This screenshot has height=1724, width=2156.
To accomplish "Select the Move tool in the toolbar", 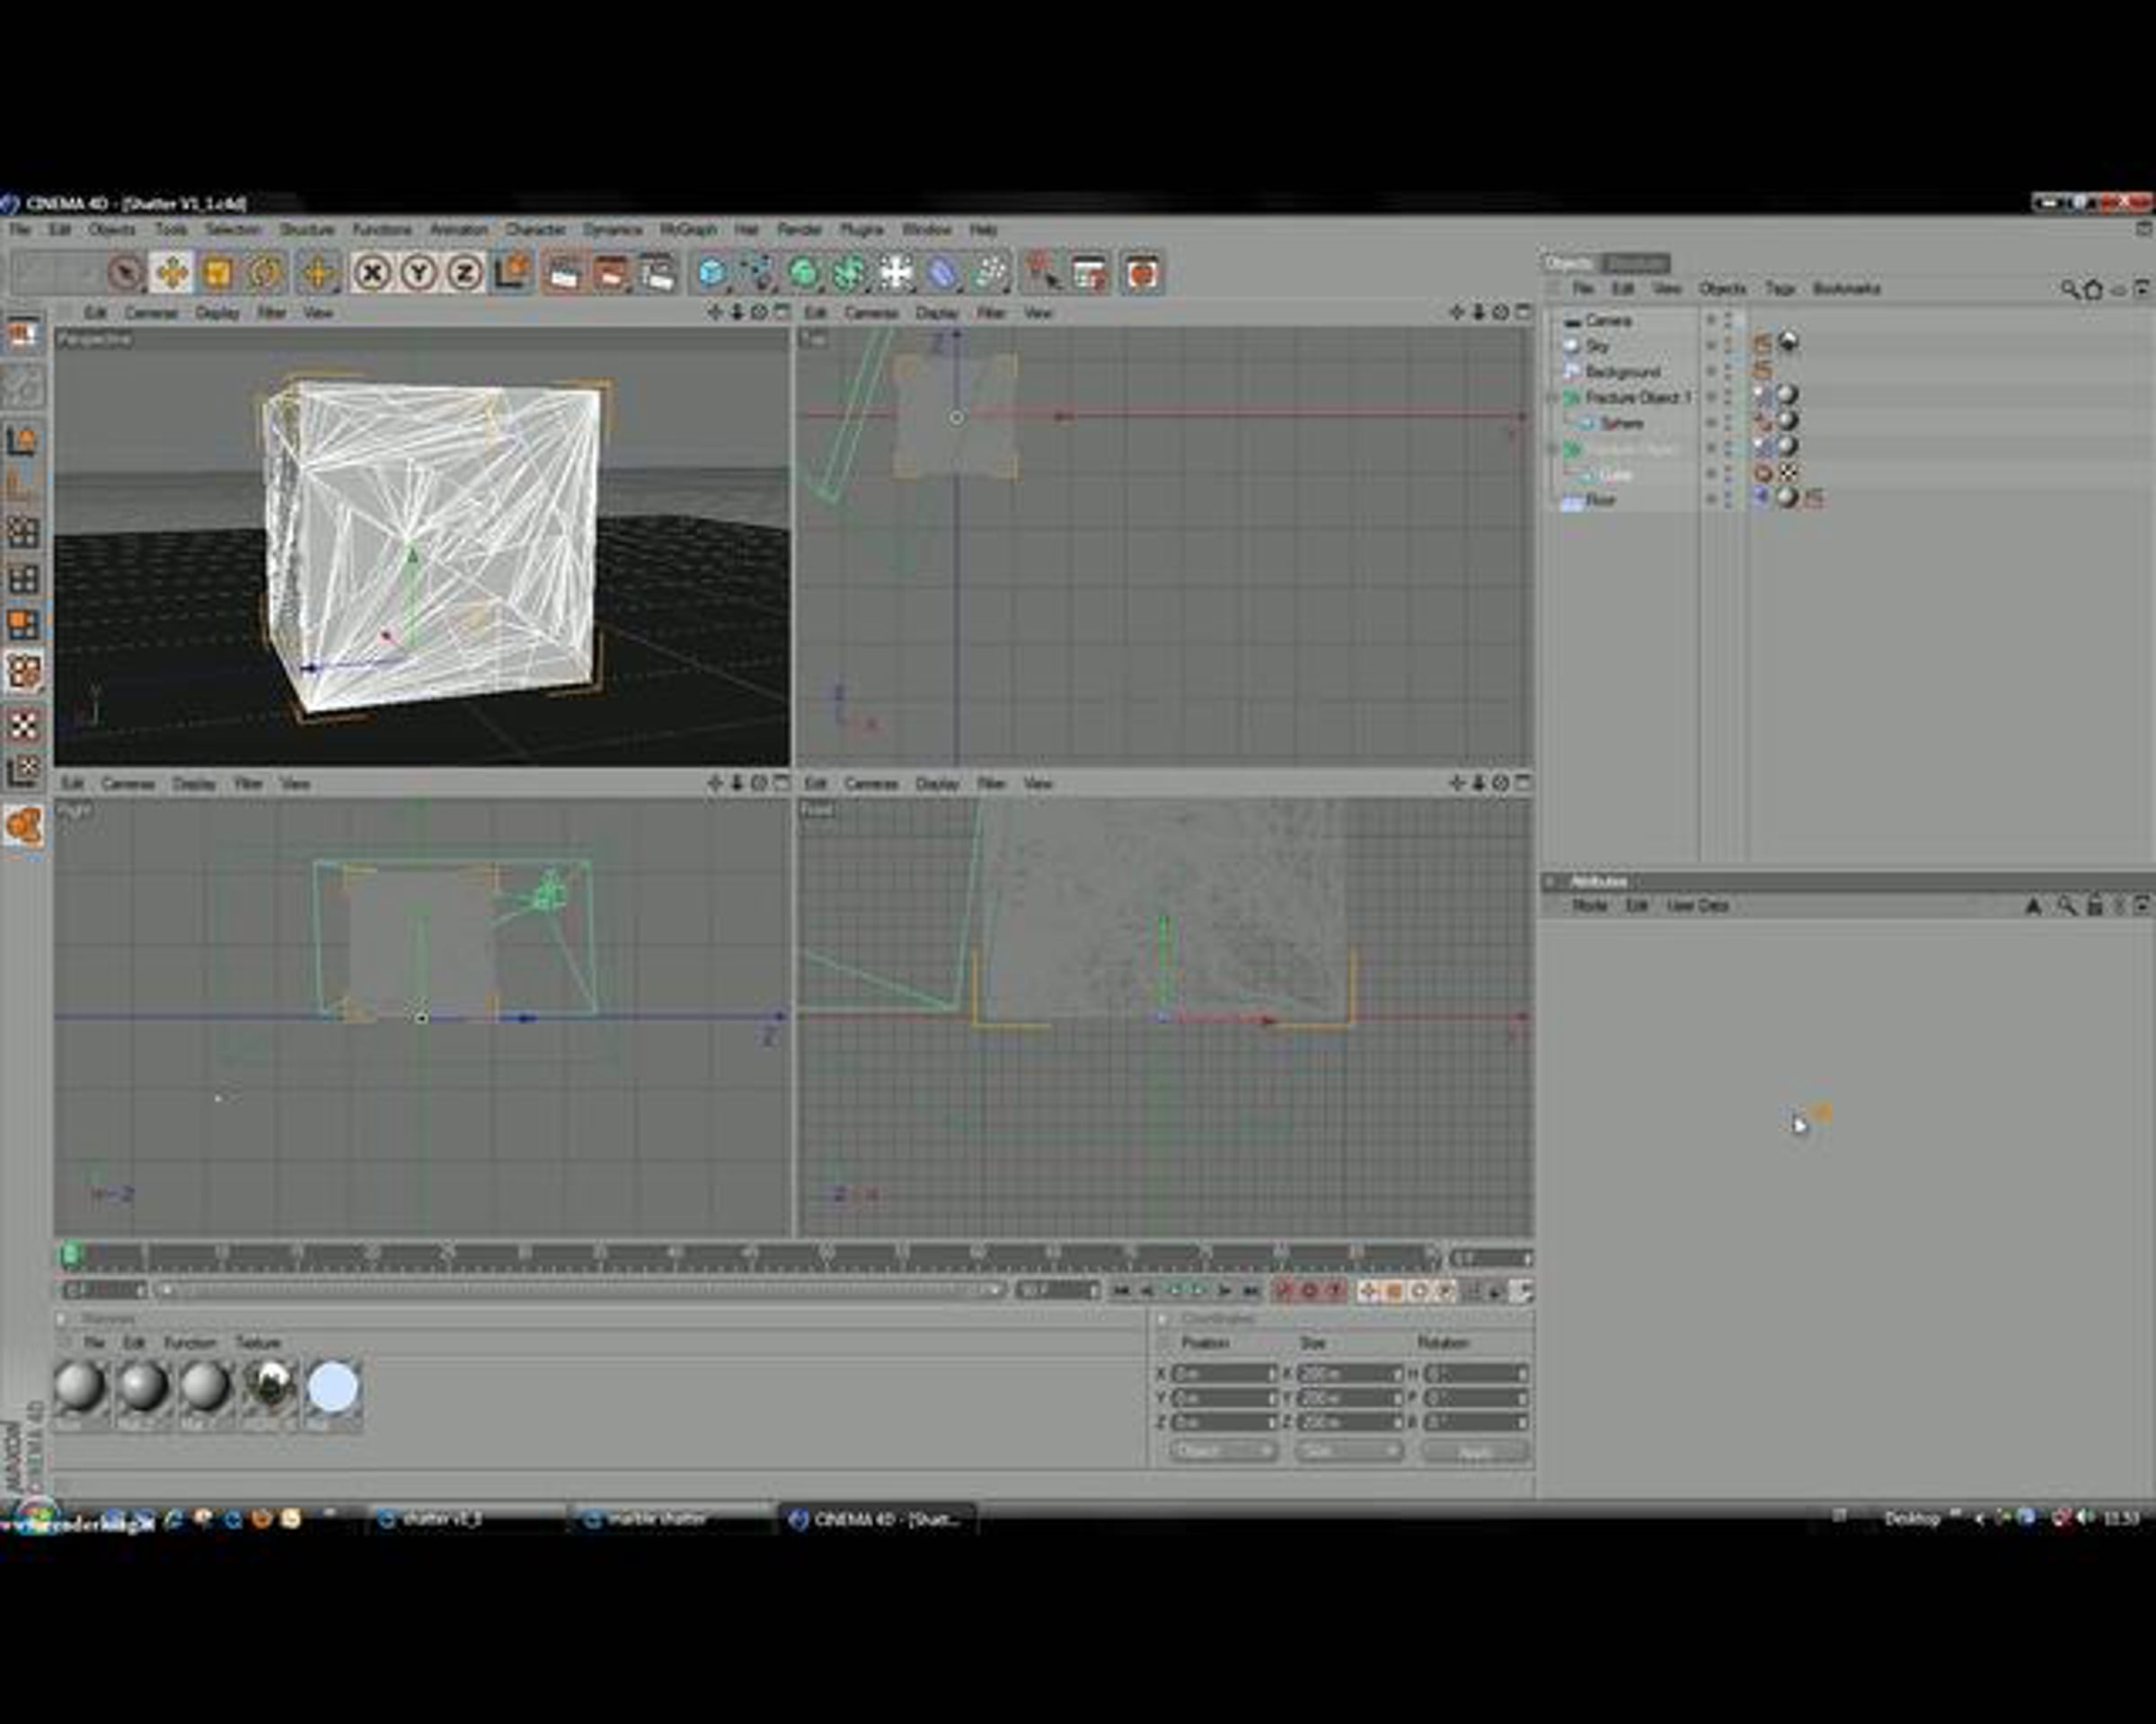I will click(172, 273).
